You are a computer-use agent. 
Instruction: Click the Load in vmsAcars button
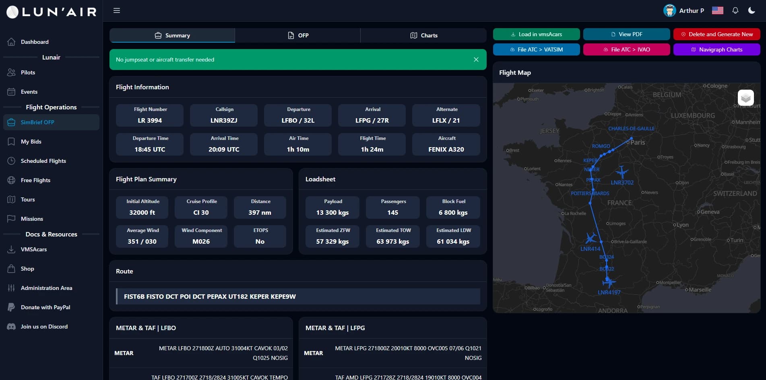pos(536,34)
